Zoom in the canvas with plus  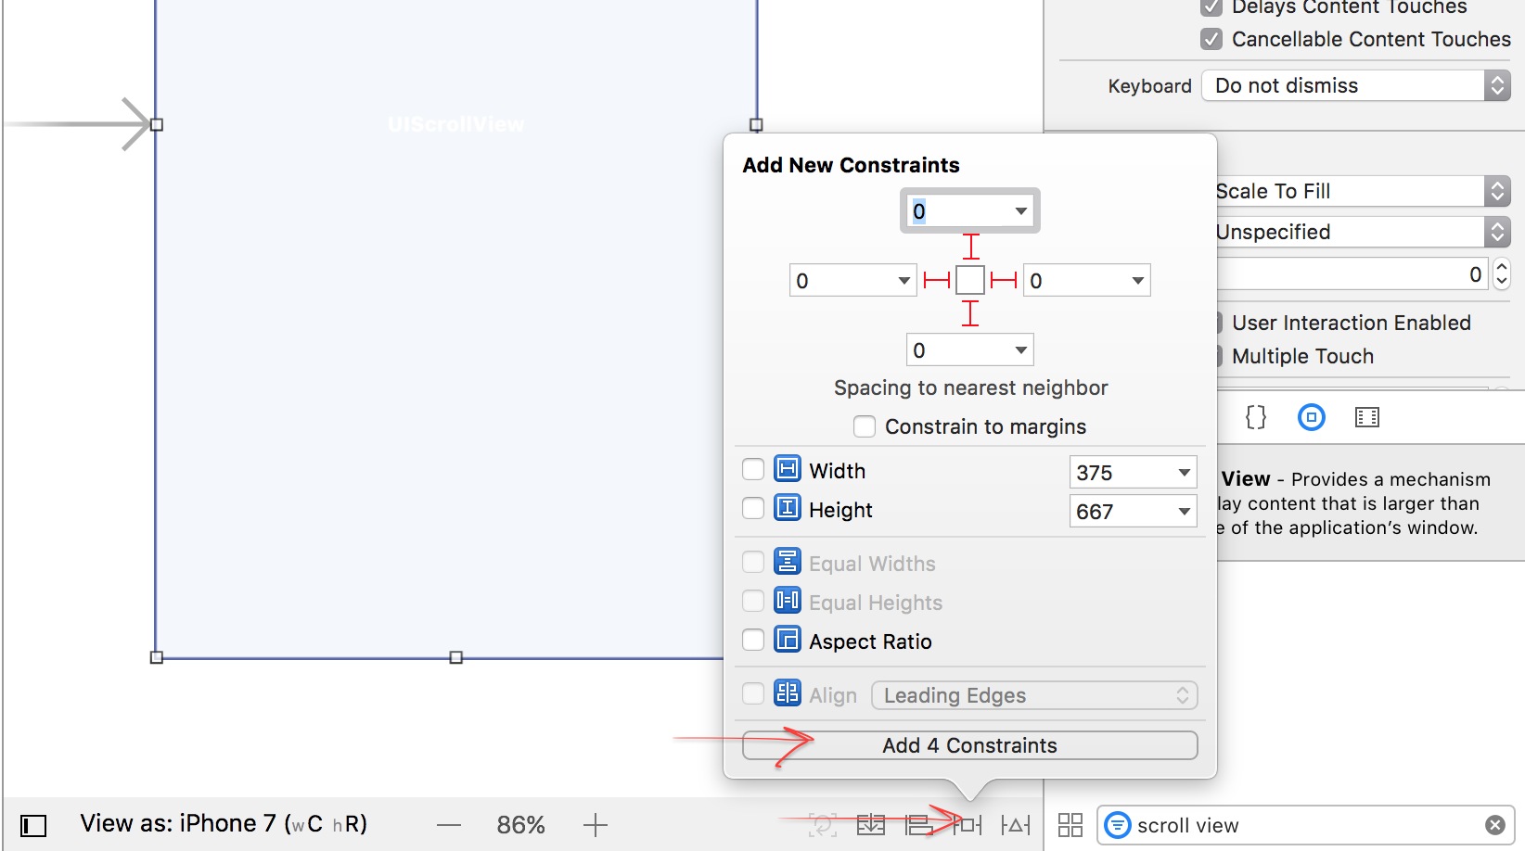596,825
